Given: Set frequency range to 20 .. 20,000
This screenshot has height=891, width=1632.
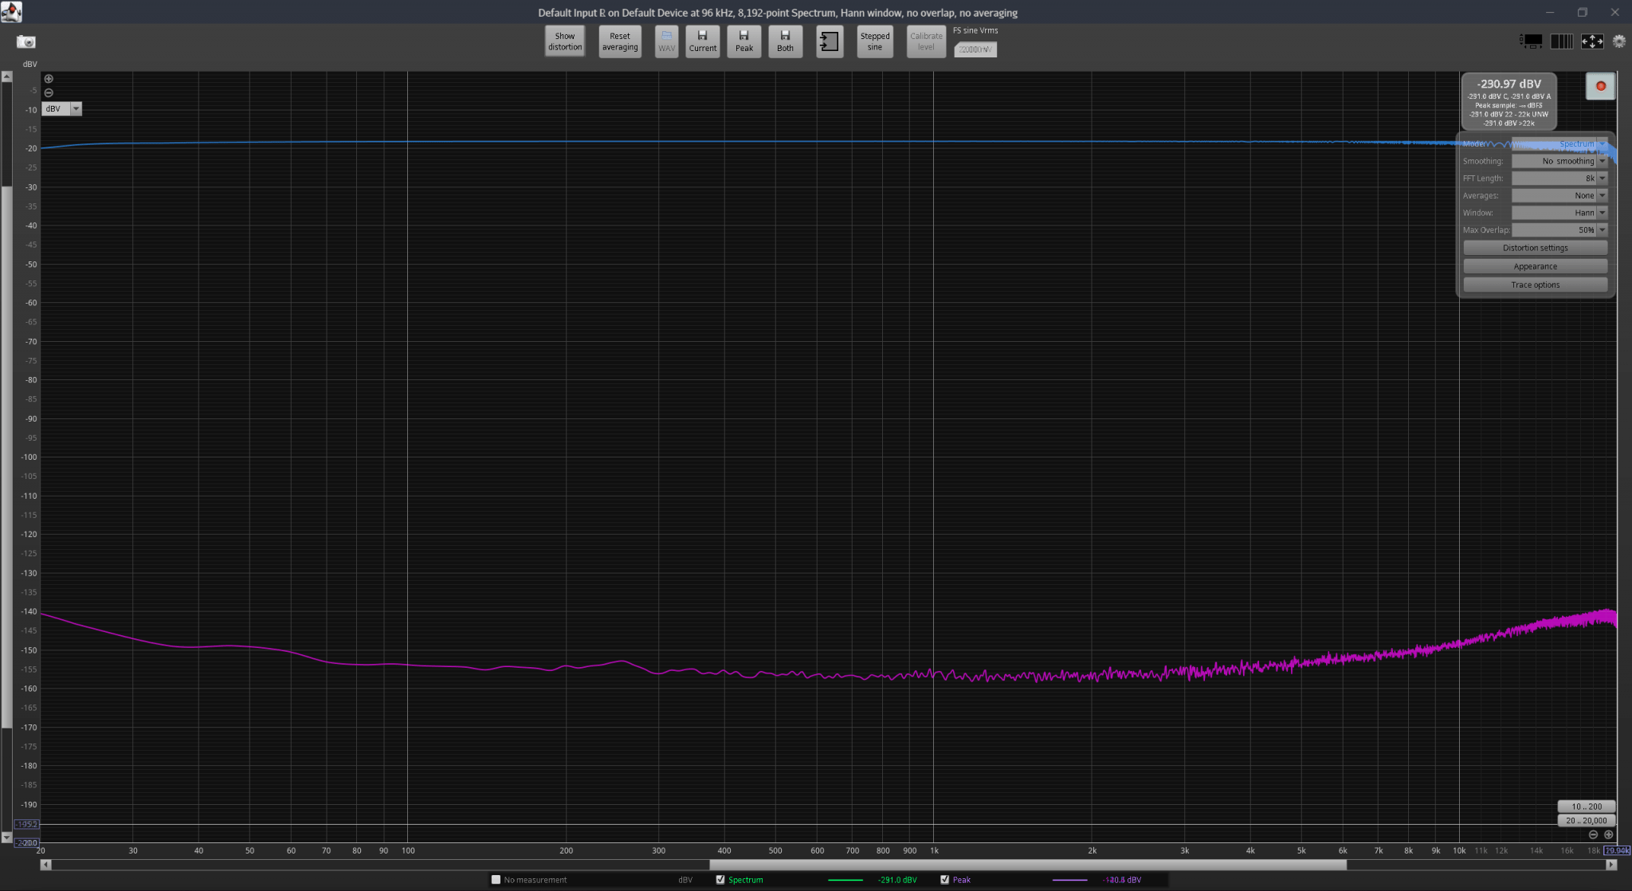Looking at the screenshot, I should pyautogui.click(x=1587, y=820).
